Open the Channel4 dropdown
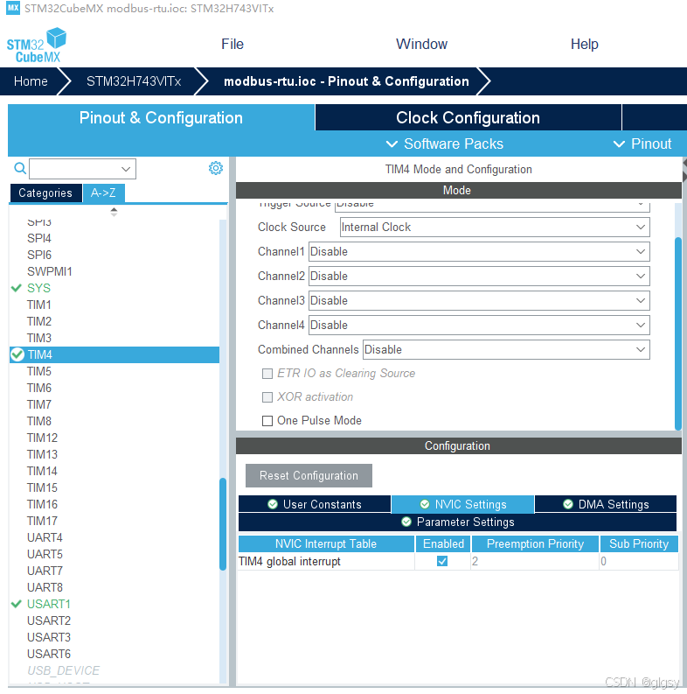687x694 pixels. pyautogui.click(x=479, y=325)
